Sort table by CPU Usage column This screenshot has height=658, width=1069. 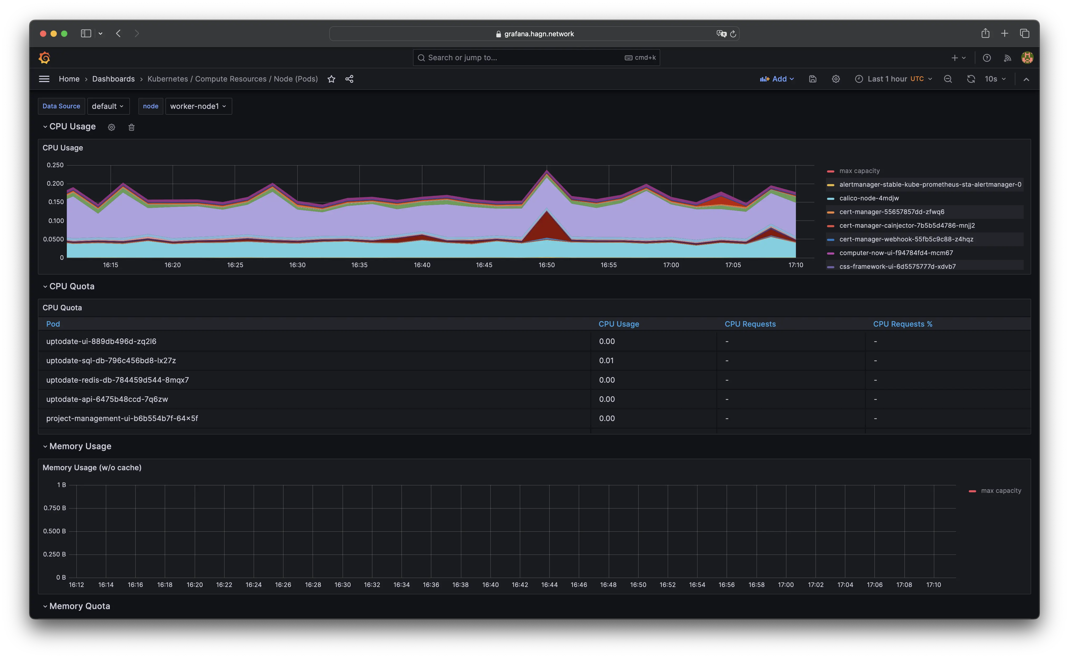(x=618, y=324)
